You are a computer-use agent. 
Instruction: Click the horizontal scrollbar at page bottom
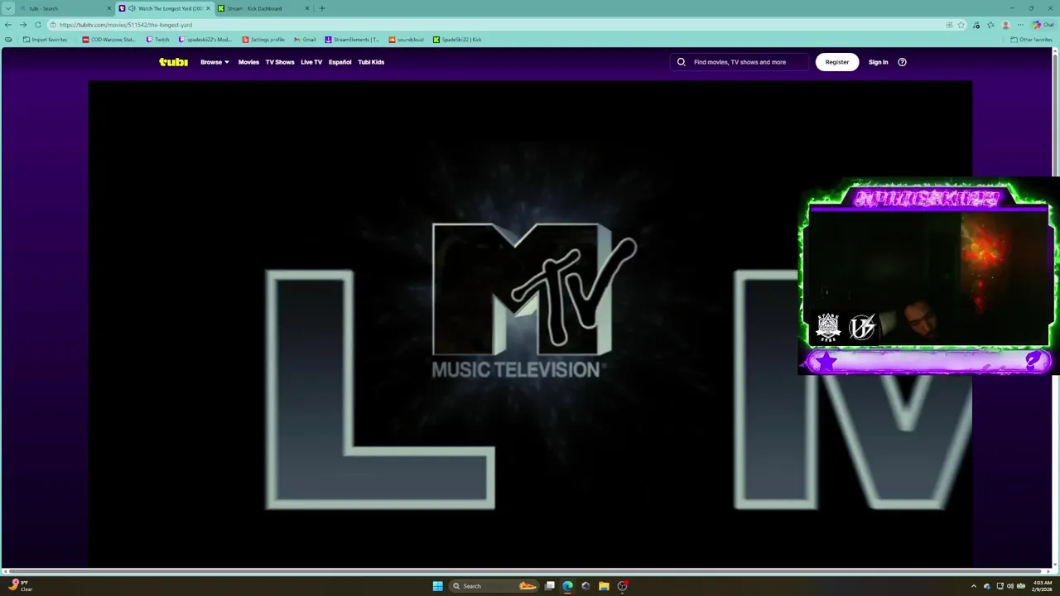[527, 571]
